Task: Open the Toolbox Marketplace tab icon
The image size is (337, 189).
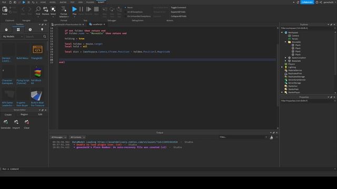Action: tap(6, 29)
